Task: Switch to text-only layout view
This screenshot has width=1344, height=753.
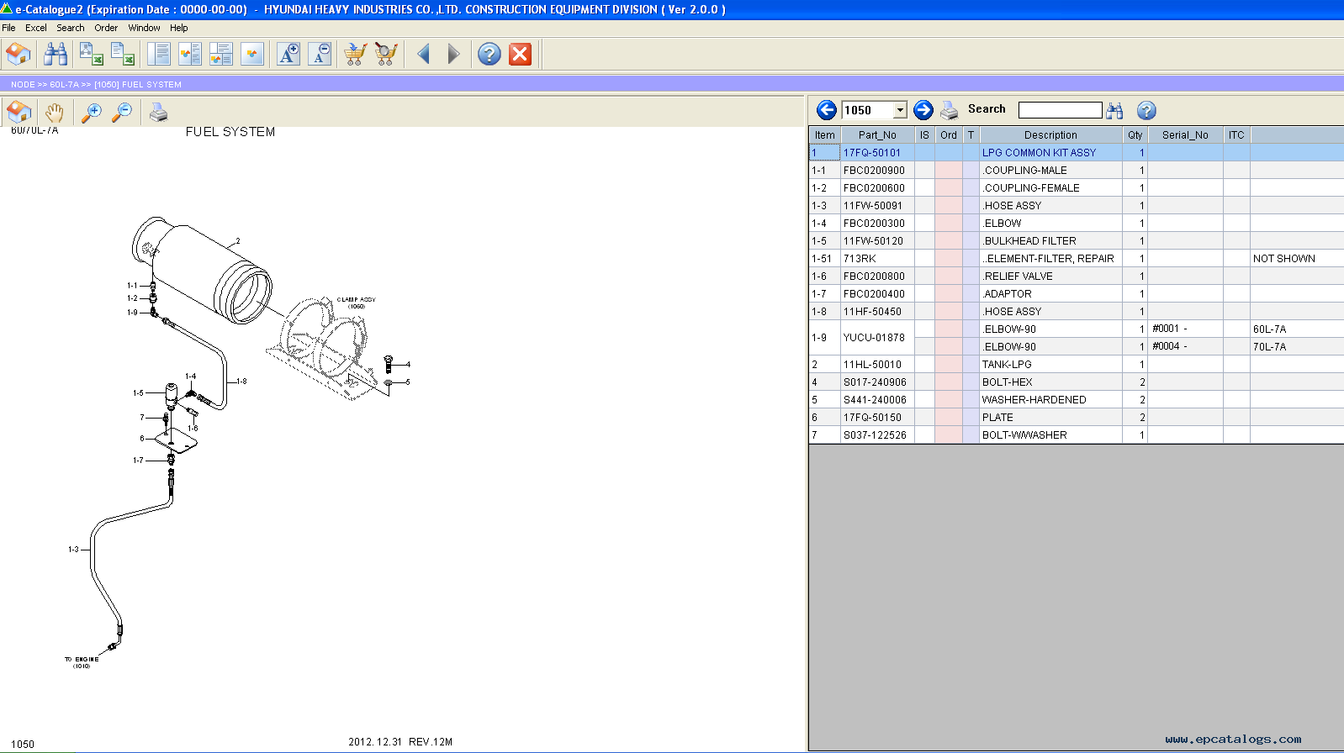Action: pos(158,55)
